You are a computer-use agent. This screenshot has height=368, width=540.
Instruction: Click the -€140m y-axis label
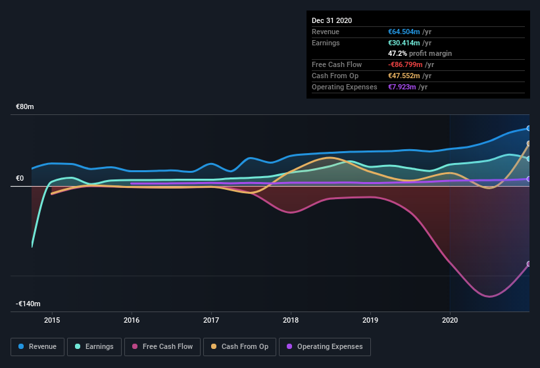tap(28, 304)
